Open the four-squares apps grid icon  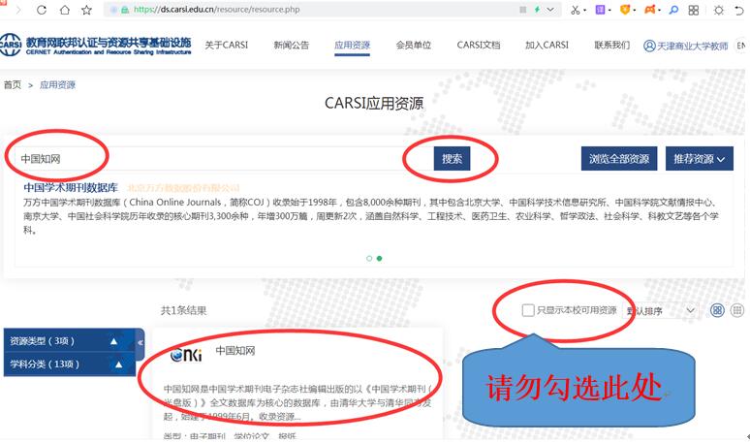click(694, 10)
